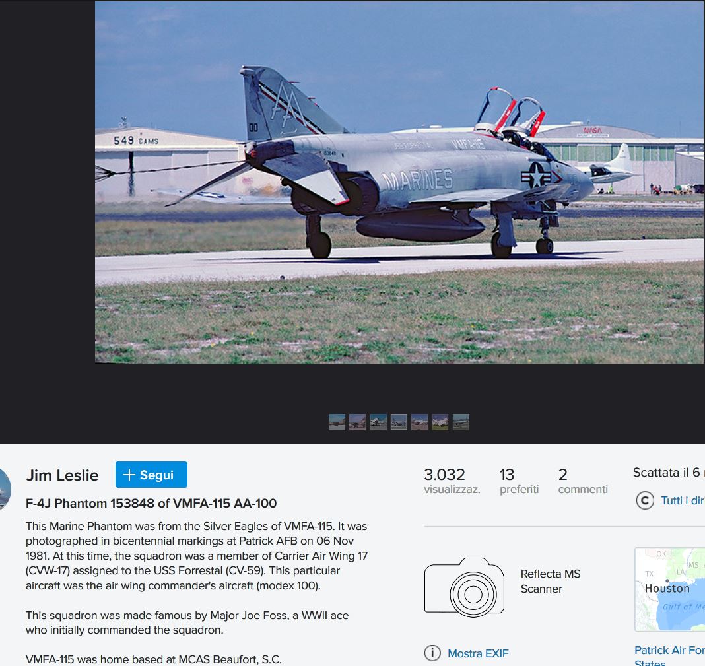Click the camera icon

pos(464,587)
